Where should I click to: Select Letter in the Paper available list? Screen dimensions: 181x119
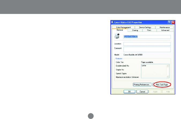(x=144, y=66)
